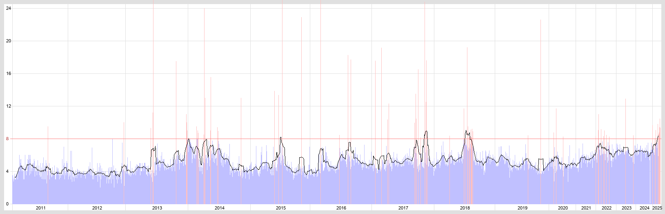
Task: Click the 2011 year label
Action: point(41,208)
